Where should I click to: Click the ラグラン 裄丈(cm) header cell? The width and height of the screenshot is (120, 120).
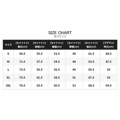pos(109,45)
